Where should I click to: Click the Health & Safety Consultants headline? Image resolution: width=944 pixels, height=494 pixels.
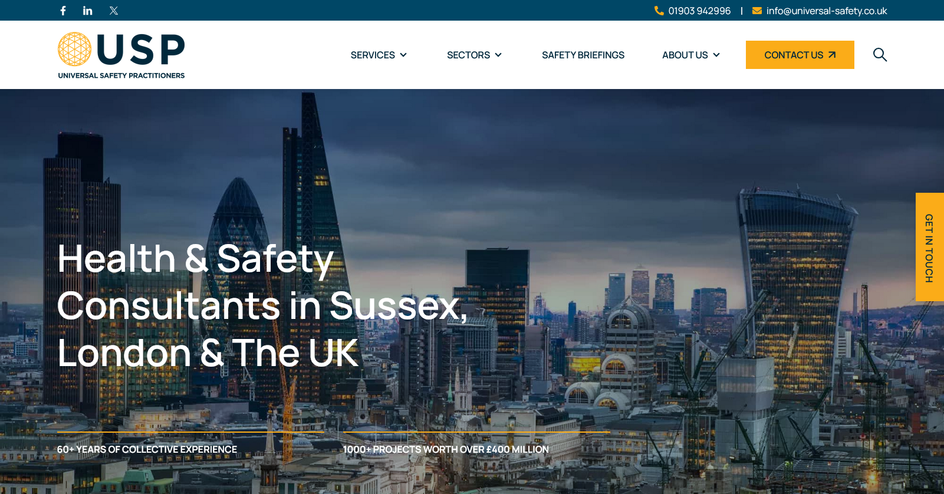click(262, 306)
